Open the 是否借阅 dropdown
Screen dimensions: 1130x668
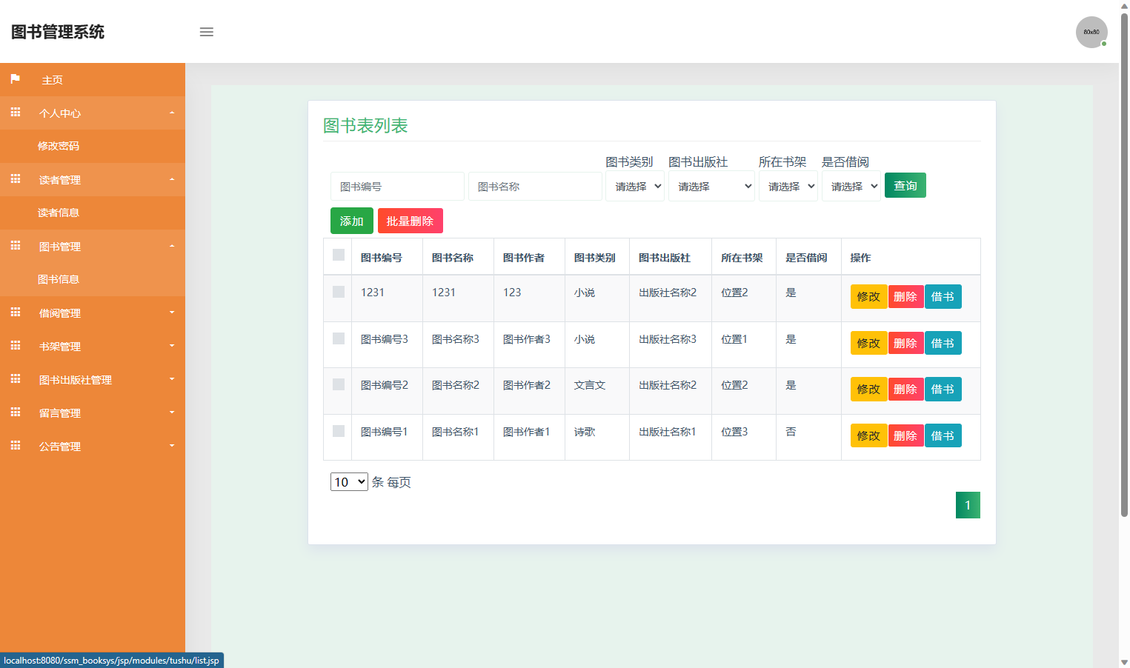(851, 186)
